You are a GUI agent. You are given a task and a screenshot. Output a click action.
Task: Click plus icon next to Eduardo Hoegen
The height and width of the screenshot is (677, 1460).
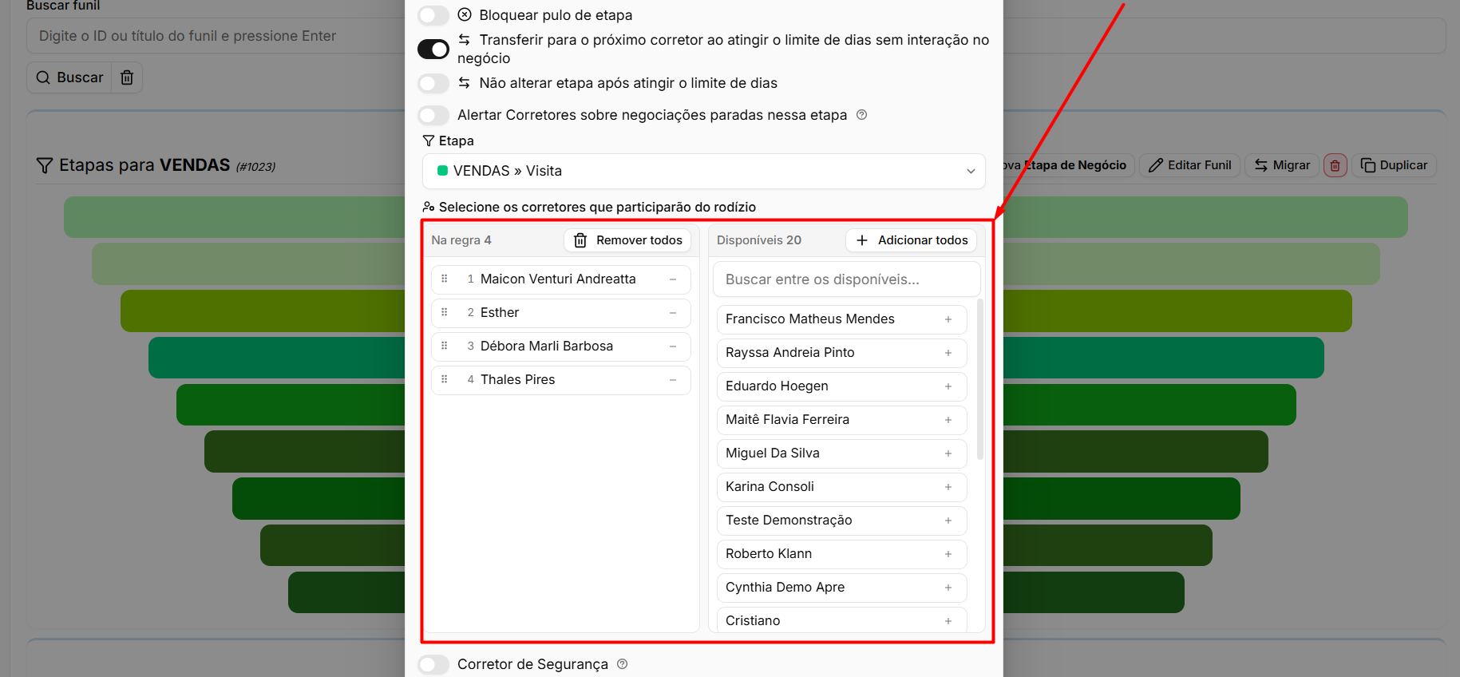(x=948, y=386)
